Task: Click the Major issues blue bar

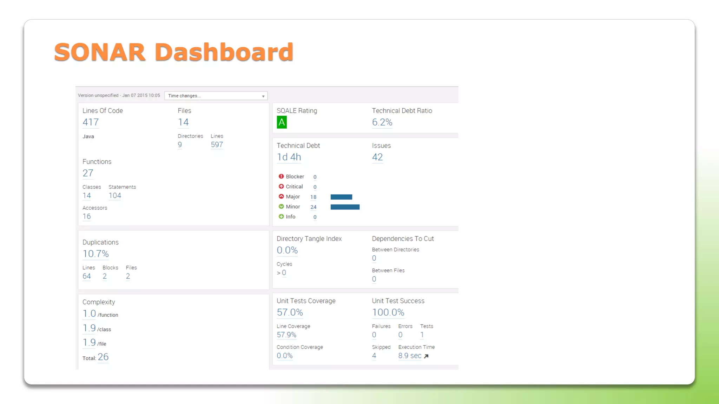Action: (341, 197)
